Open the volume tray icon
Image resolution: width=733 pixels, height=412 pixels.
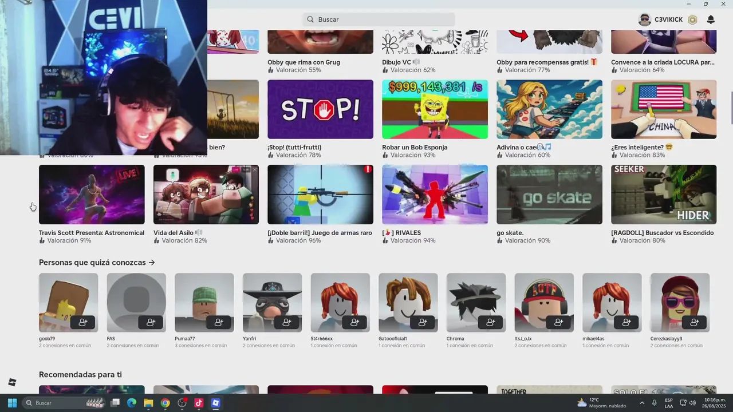692,403
